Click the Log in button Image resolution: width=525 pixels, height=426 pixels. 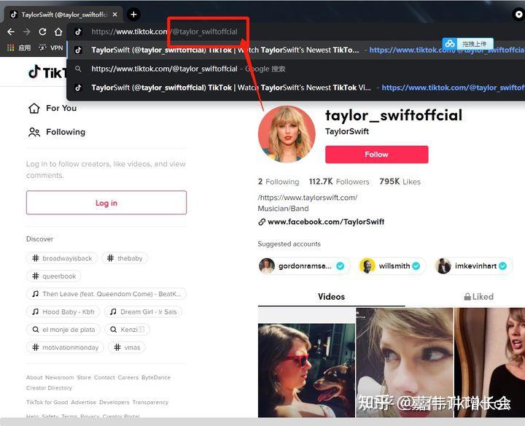(106, 203)
